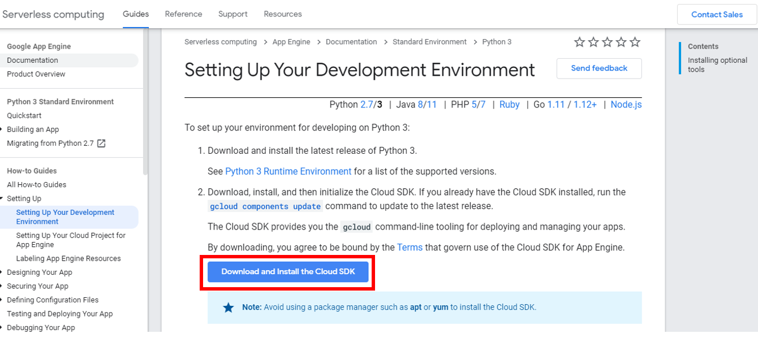Open the Python 3 Runtime Environment link
Image resolution: width=758 pixels, height=342 pixels.
click(288, 171)
